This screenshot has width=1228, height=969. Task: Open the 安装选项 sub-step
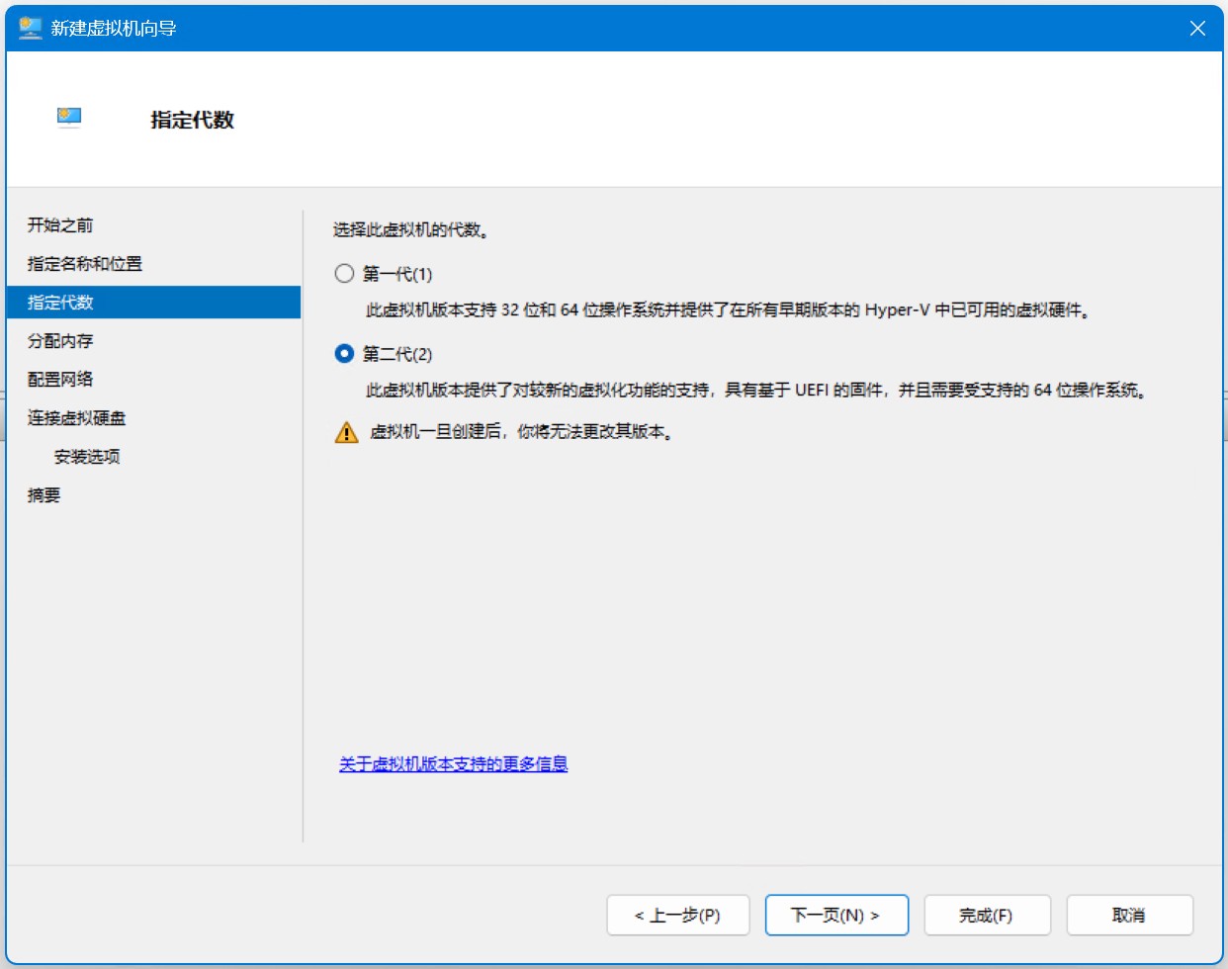tap(87, 457)
